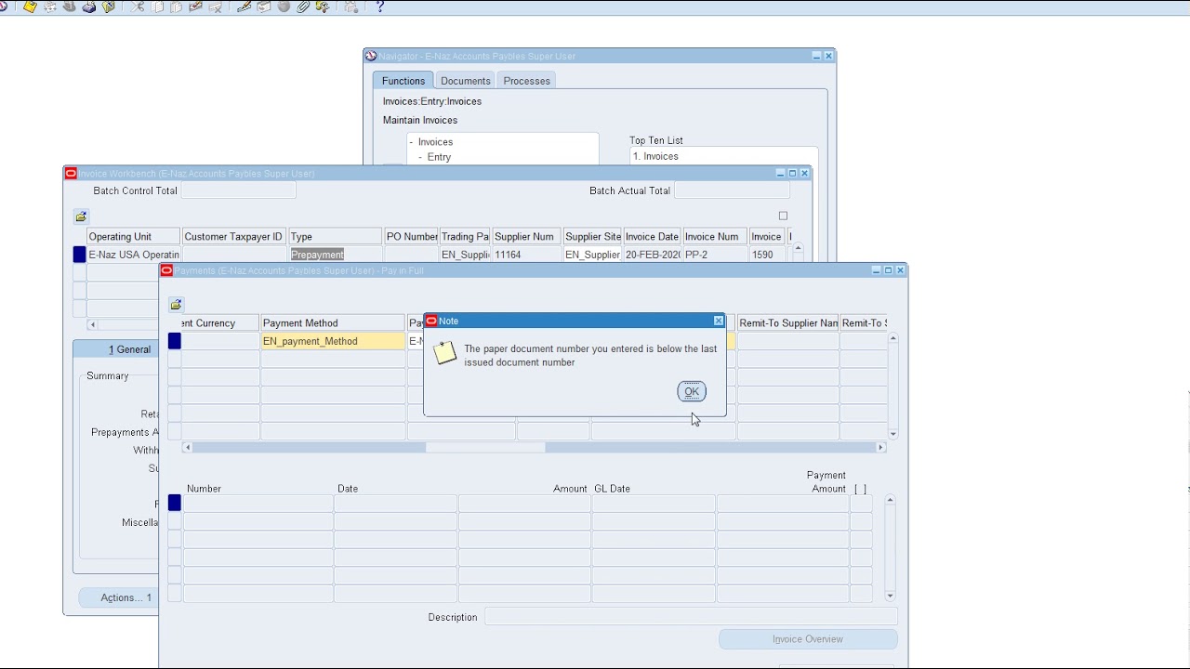Click the Payments horizontal scrollbar thumb
This screenshot has height=669, width=1190.
(x=485, y=448)
